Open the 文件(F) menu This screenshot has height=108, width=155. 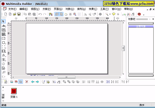(12, 9)
